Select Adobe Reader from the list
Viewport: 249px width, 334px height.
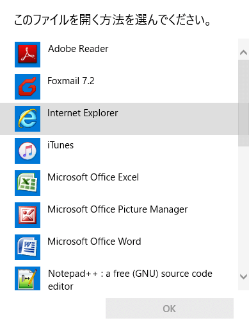pyautogui.click(x=119, y=55)
